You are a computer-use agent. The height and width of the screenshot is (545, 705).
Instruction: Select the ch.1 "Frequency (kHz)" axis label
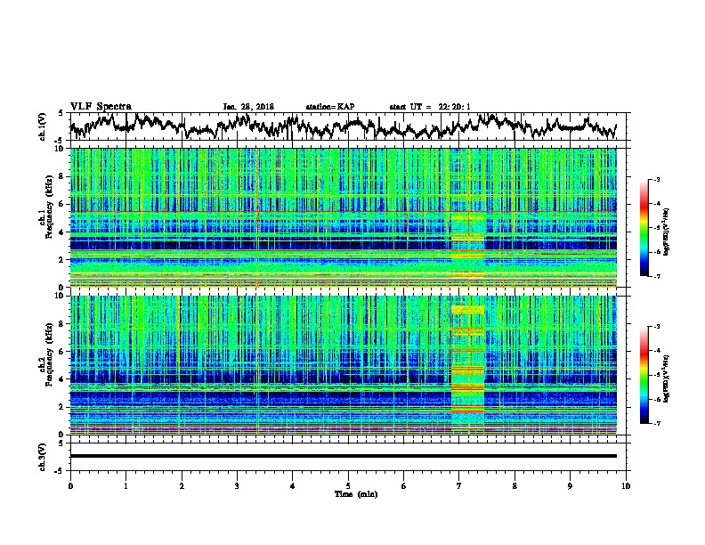click(x=49, y=207)
